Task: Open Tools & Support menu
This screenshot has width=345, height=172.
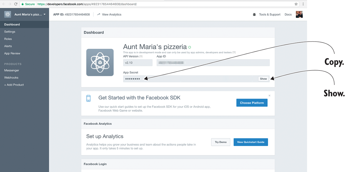Action: click(269, 14)
